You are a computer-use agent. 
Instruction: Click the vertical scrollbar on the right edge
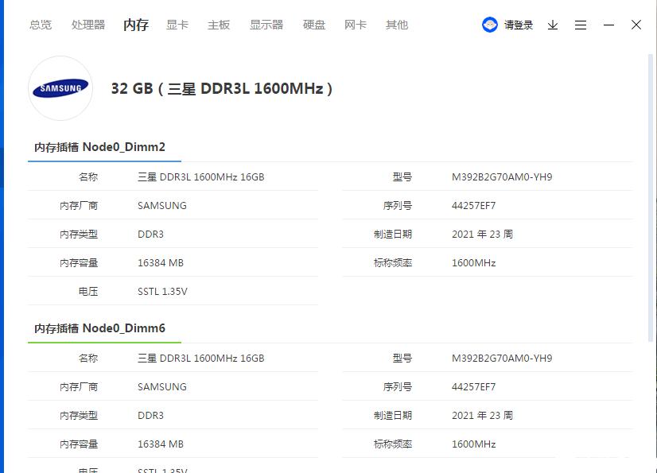tap(651, 198)
